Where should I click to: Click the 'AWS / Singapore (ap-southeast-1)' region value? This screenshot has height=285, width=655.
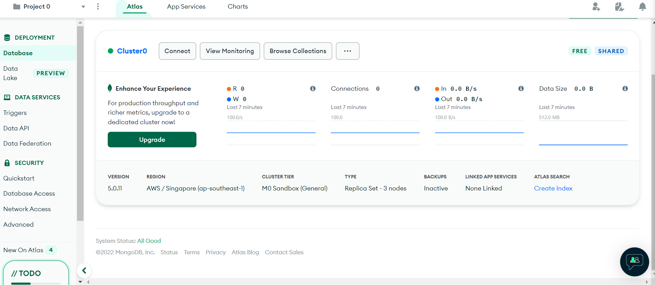tap(195, 188)
